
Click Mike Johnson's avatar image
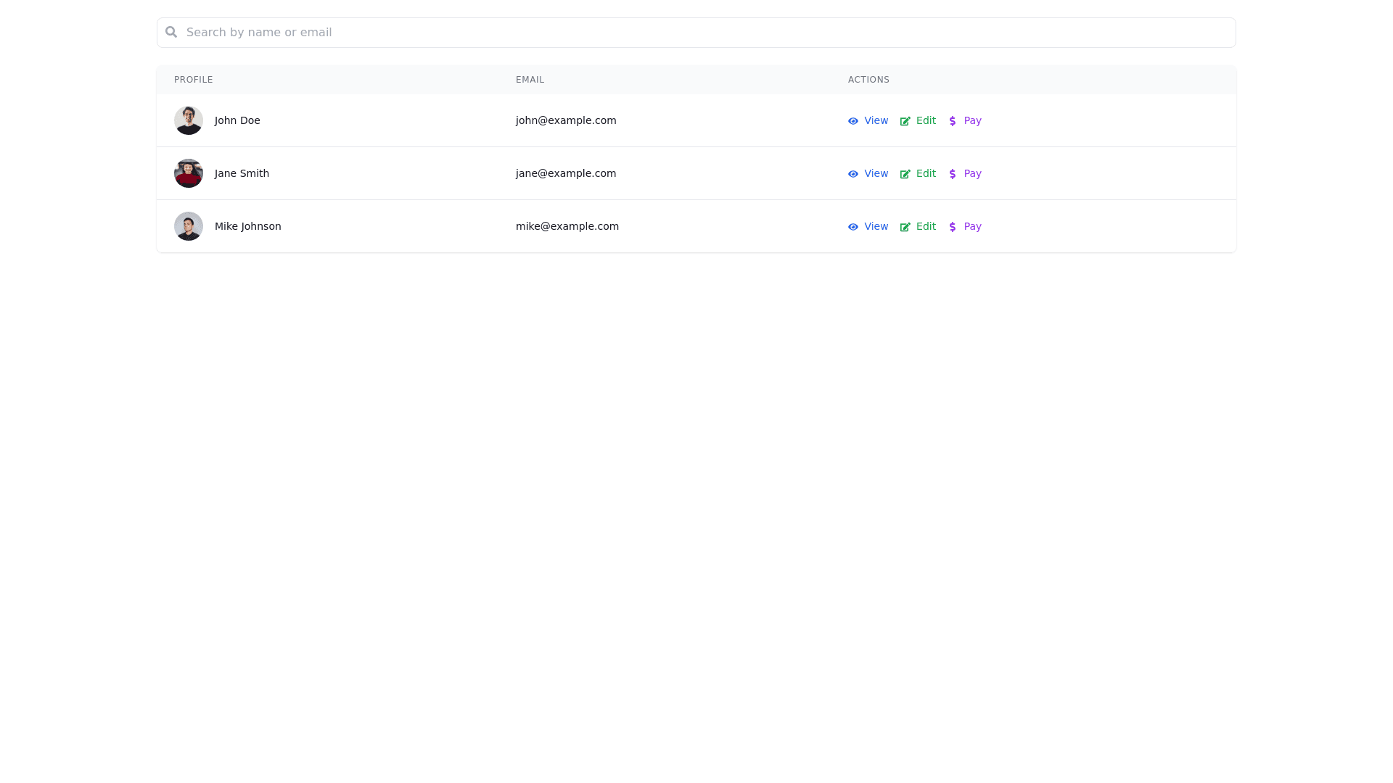tap(189, 226)
